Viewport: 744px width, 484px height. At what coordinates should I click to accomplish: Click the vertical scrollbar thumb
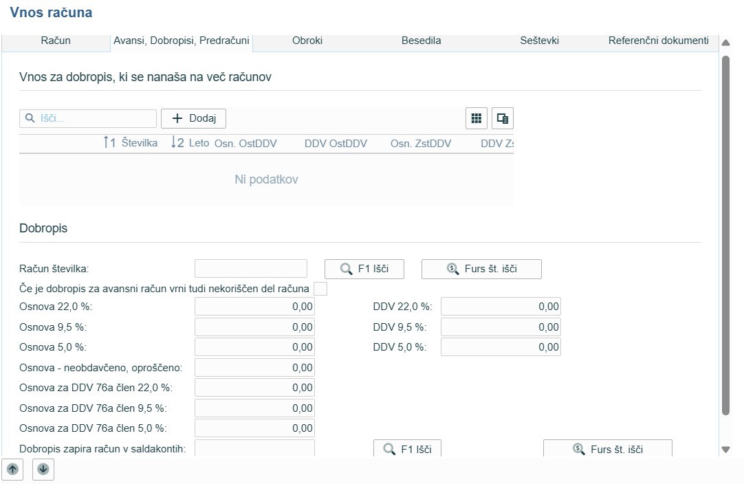pyautogui.click(x=725, y=234)
